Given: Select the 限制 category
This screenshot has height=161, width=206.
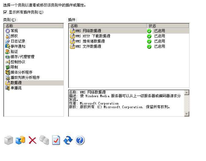Looking at the screenshot, I should coord(14,67).
